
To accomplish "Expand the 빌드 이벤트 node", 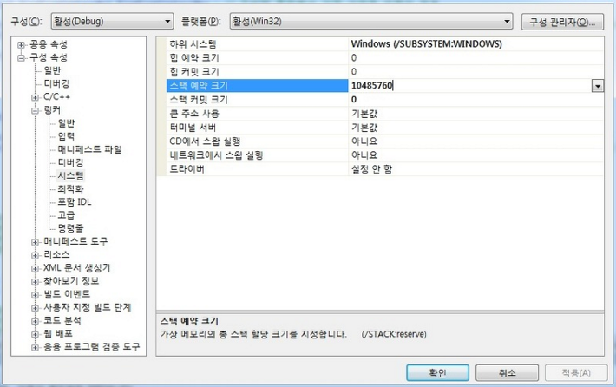I will (x=36, y=295).
